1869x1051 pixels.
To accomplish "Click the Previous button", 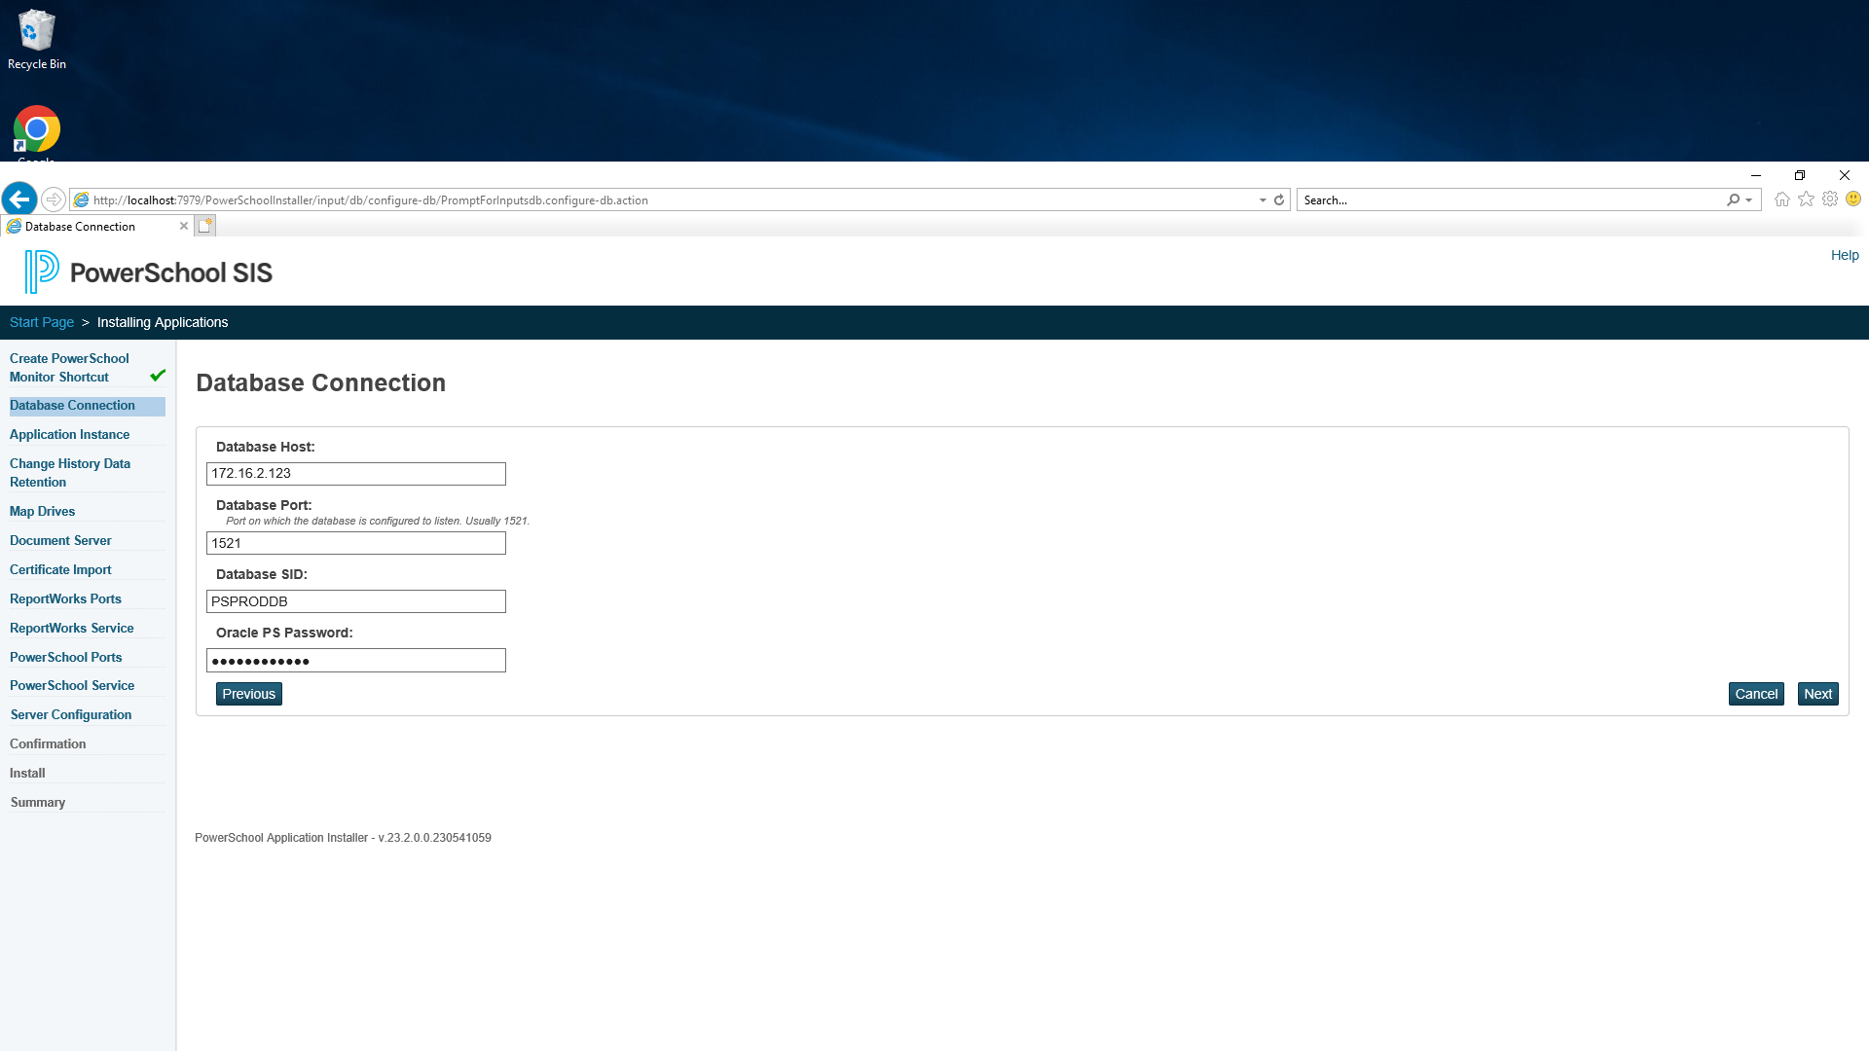I will [x=249, y=694].
